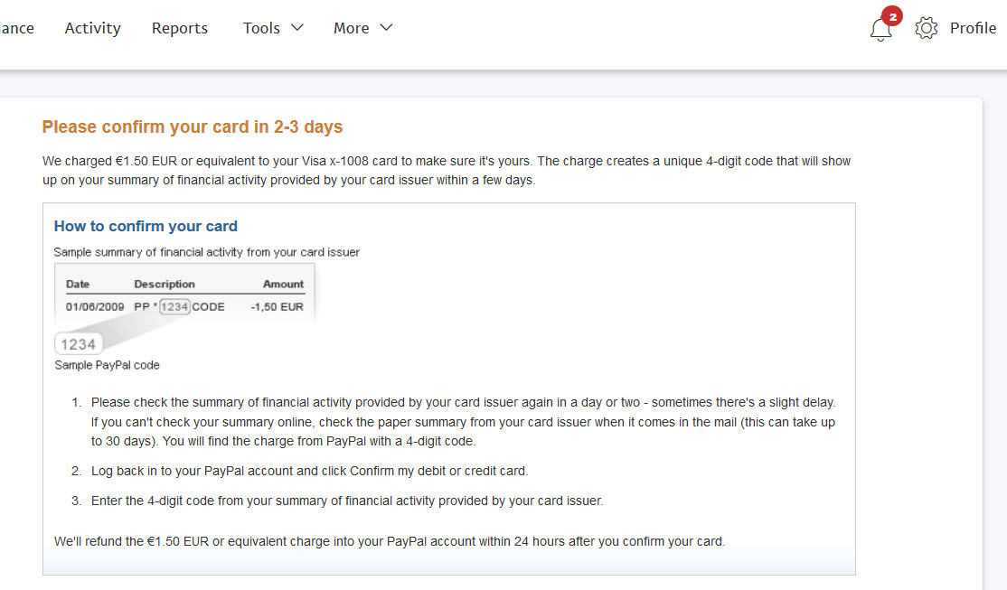1007x590 pixels.
Task: Click the 'Sample summary of financial activity' caption
Action: click(x=207, y=252)
